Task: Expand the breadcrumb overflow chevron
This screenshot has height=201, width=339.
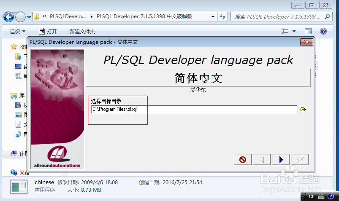Action: pos(44,16)
